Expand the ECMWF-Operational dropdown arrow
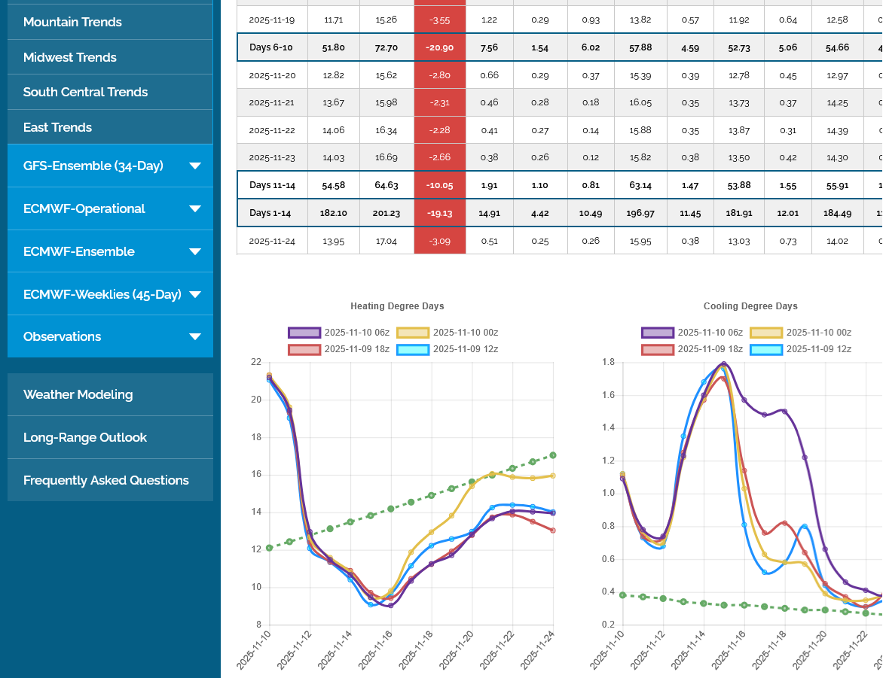The height and width of the screenshot is (678, 883). tap(195, 209)
